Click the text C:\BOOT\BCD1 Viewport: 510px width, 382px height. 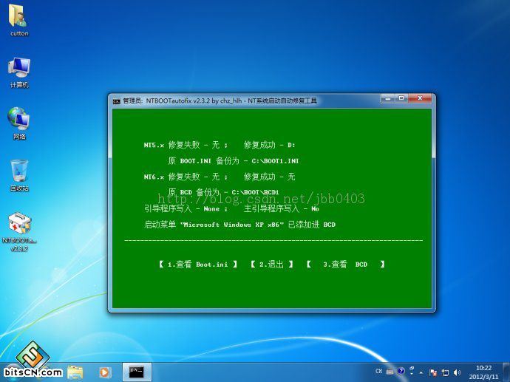[255, 192]
